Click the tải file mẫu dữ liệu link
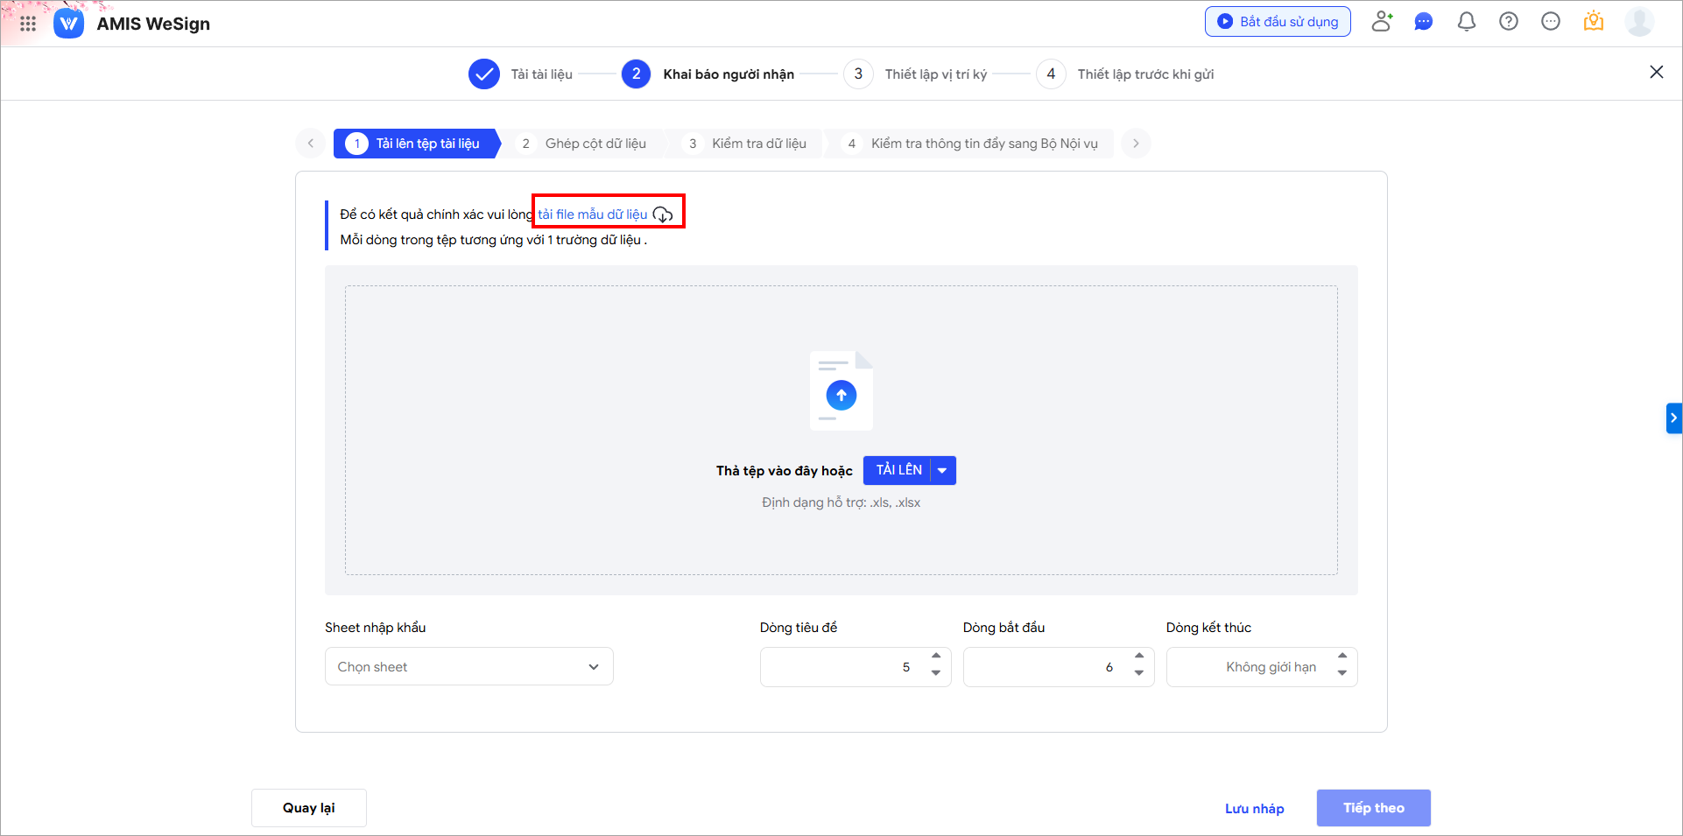1683x836 pixels. coord(593,214)
